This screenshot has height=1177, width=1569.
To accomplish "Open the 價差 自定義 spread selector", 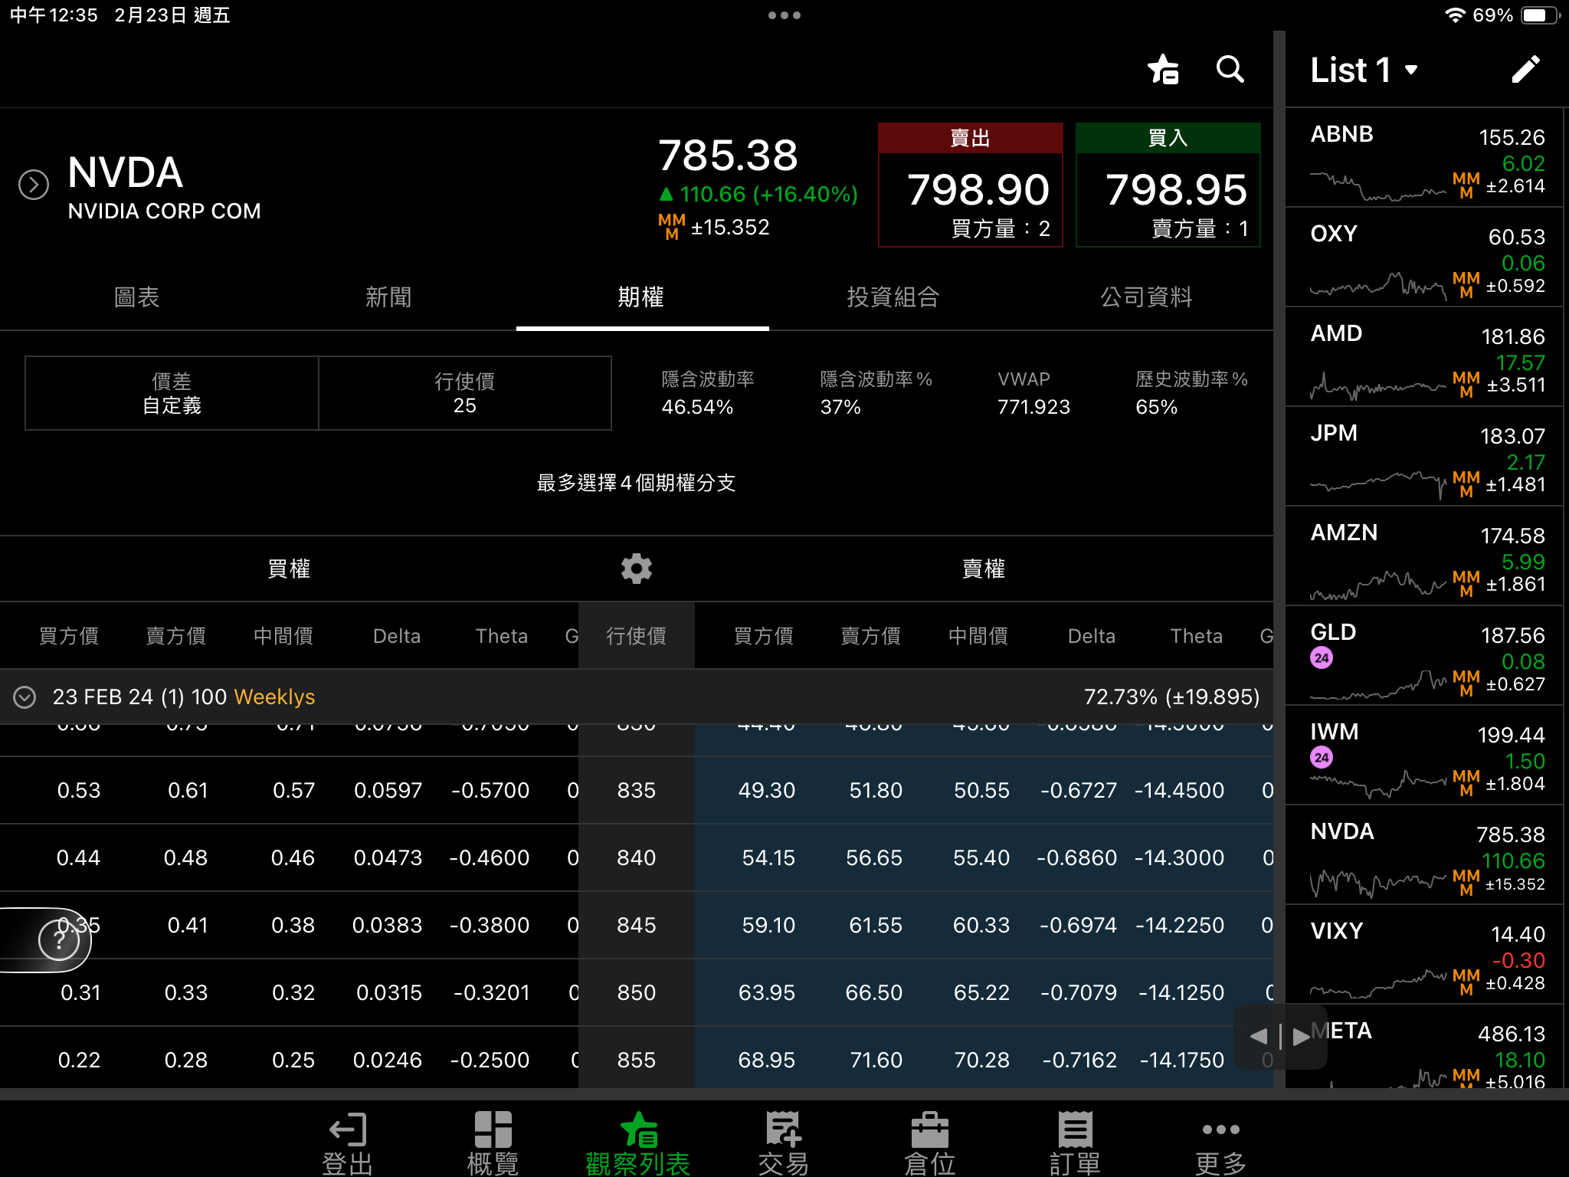I will pyautogui.click(x=172, y=393).
